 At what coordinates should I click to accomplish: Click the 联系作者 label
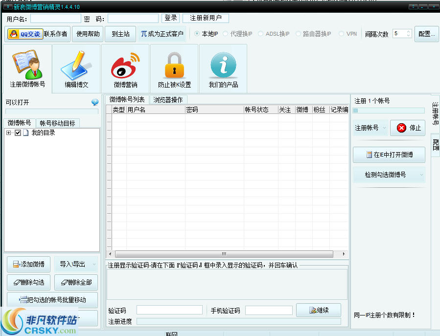coord(56,34)
